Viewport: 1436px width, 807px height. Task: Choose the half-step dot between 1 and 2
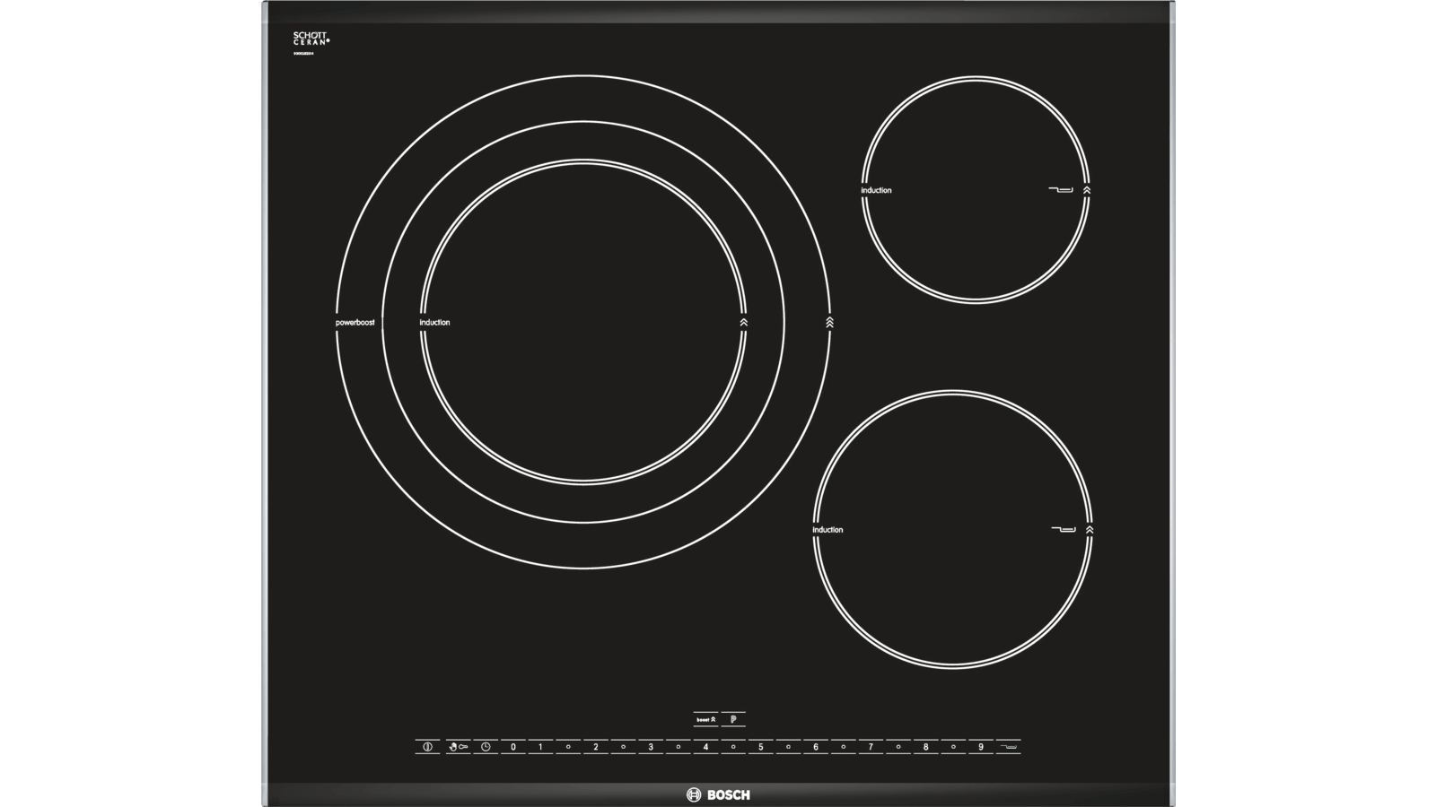[568, 746]
